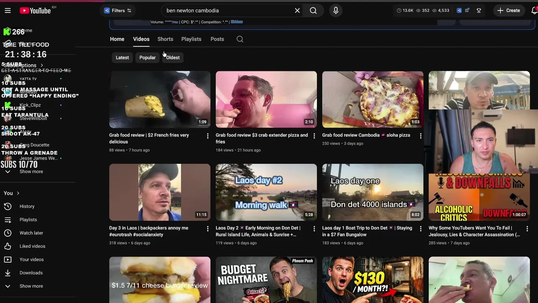
Task: Open the 'Alcoholic Critics & Downfalls' thumbnail
Action: tap(479, 197)
